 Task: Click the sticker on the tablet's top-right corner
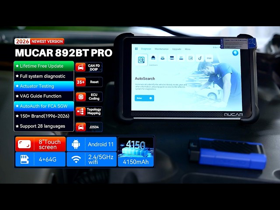[x=238, y=43]
